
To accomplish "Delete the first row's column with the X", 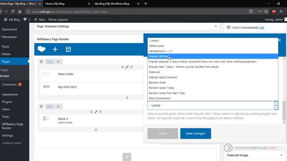I will [x=131, y=67].
